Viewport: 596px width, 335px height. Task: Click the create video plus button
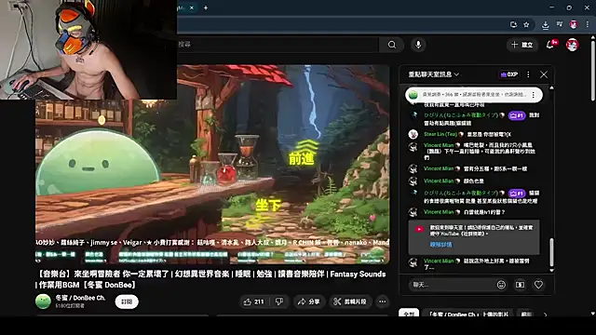pyautogui.click(x=521, y=45)
